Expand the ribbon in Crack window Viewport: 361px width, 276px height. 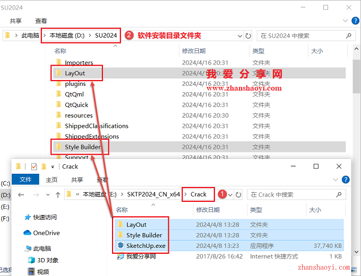point(336,180)
